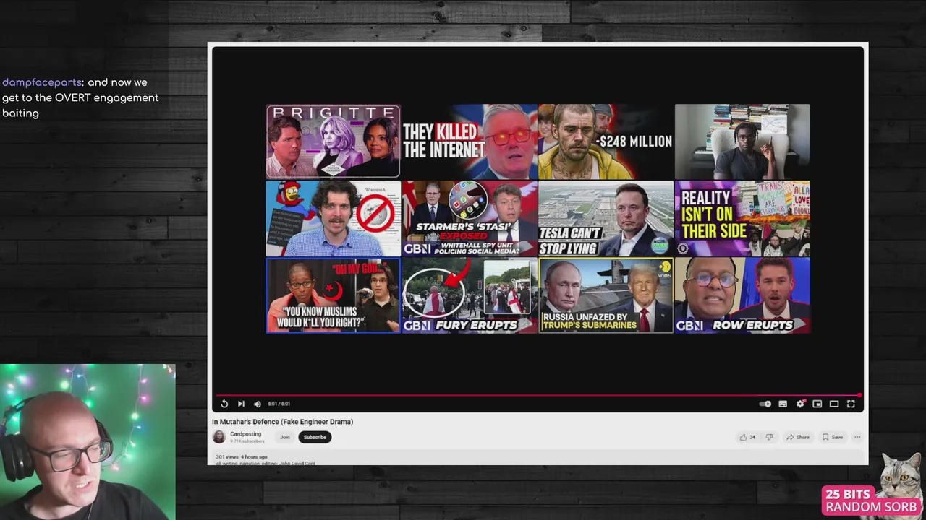
Task: Click the 34 likes count
Action: (x=752, y=437)
